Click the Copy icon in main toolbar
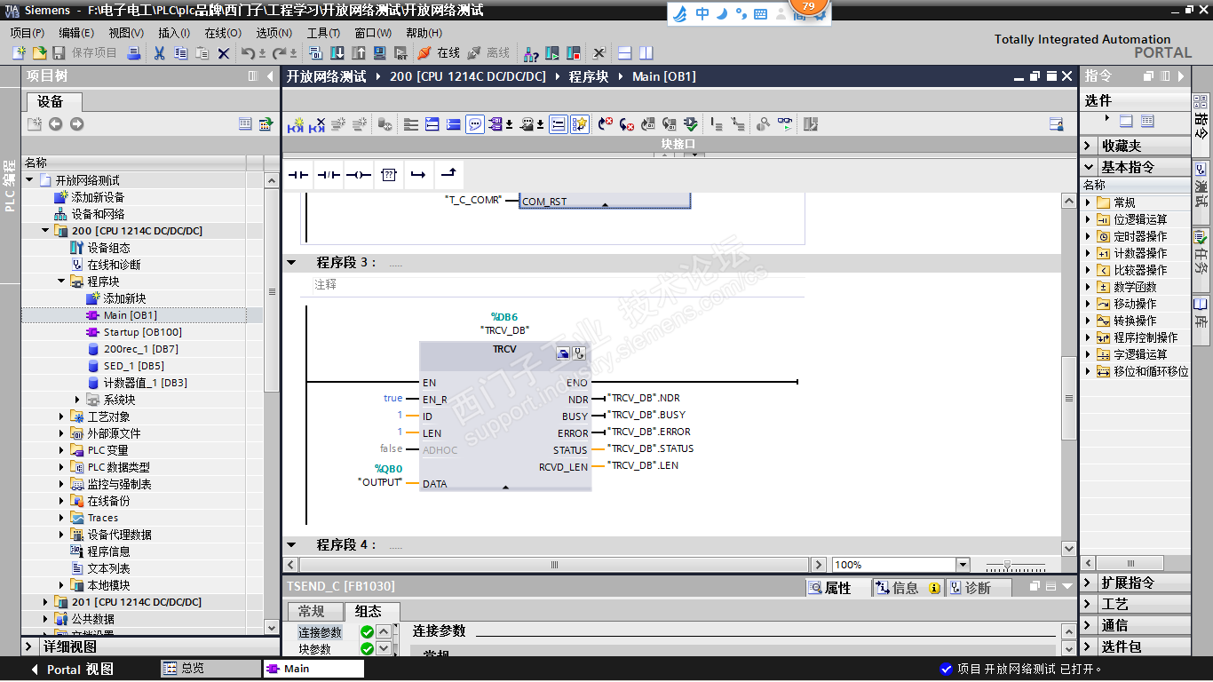 pyautogui.click(x=180, y=53)
